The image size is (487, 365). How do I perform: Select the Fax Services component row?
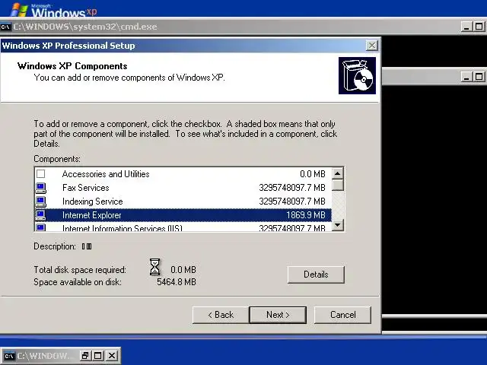[183, 188]
